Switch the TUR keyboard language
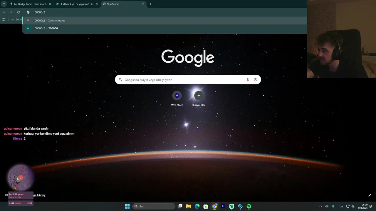The image size is (376, 211). [340, 206]
